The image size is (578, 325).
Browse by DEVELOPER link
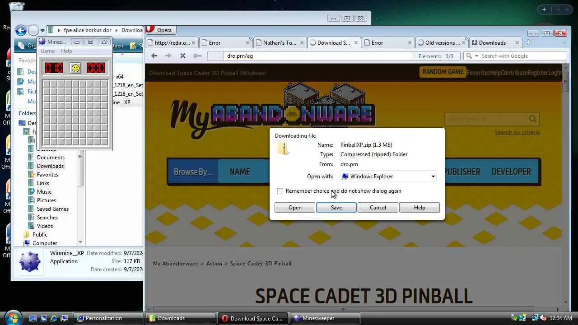point(511,172)
